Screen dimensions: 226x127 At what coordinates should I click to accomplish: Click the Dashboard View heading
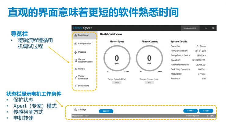(x=111, y=34)
